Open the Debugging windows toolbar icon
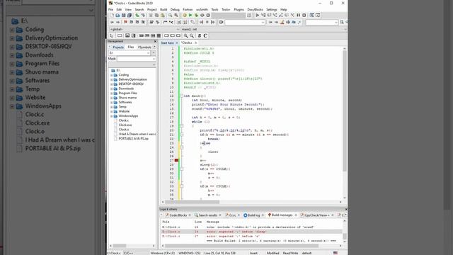The height and width of the screenshot is (255, 453). click(311, 16)
